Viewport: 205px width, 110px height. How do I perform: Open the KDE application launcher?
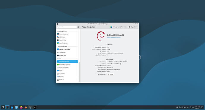tap(3, 107)
